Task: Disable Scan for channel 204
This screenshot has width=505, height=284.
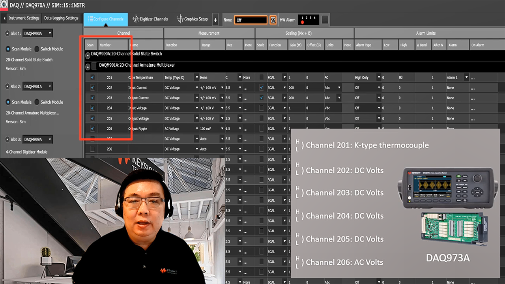Action: (92, 108)
